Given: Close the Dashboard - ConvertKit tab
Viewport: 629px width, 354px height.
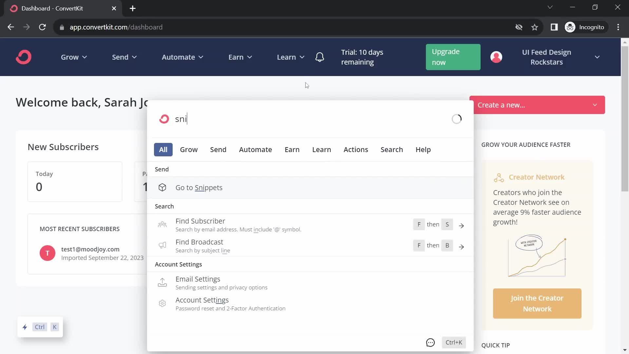Looking at the screenshot, I should click(x=114, y=9).
